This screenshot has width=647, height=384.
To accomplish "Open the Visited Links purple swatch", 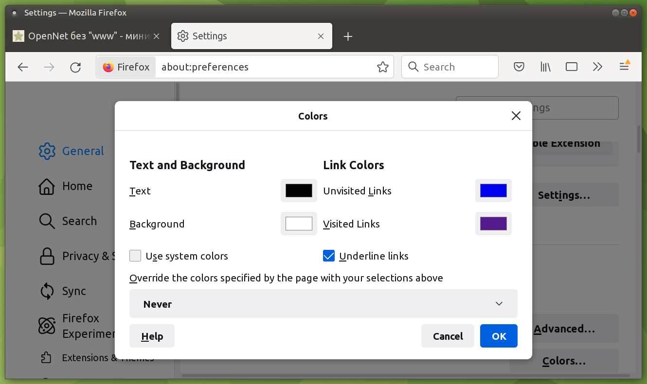I will pyautogui.click(x=493, y=224).
